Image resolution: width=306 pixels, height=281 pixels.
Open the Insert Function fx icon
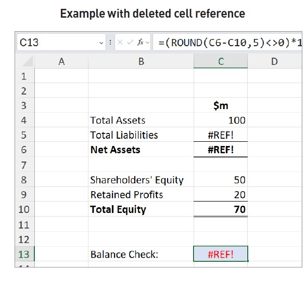coord(141,42)
